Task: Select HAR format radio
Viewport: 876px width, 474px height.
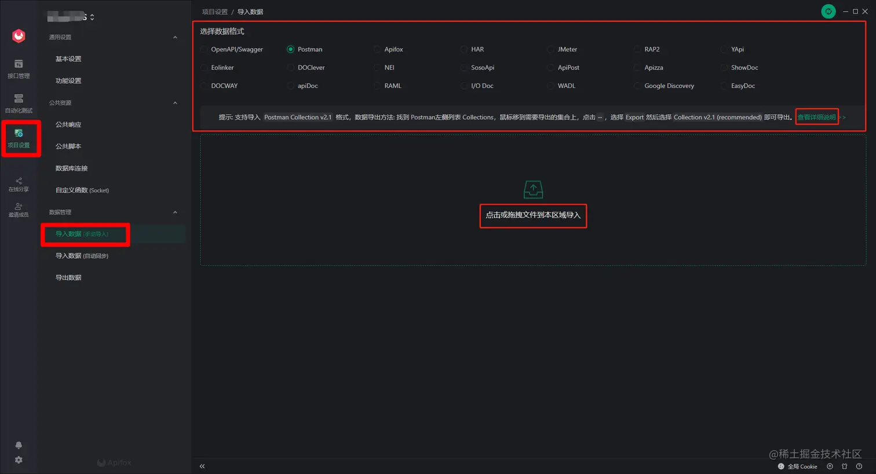Action: tap(464, 49)
